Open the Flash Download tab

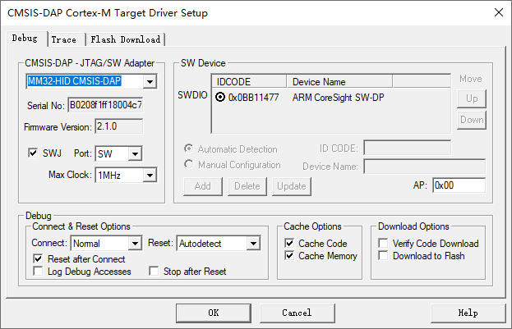pyautogui.click(x=126, y=39)
